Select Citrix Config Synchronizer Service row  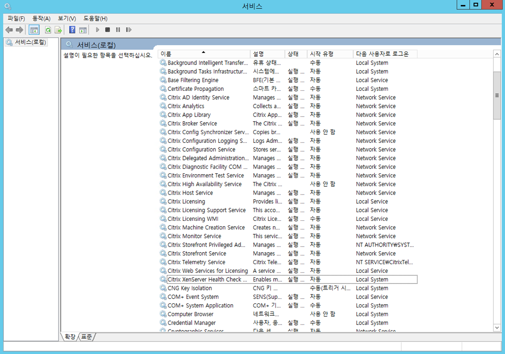point(288,132)
